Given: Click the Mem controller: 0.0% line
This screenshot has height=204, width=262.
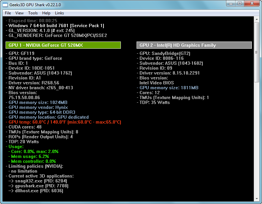Looking at the screenshot, I should 32,161.
